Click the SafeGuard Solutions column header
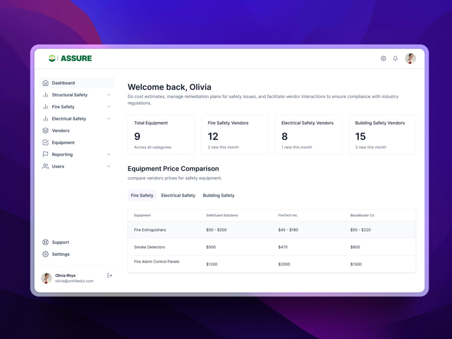Viewport: 452px width, 339px height. click(x=222, y=215)
